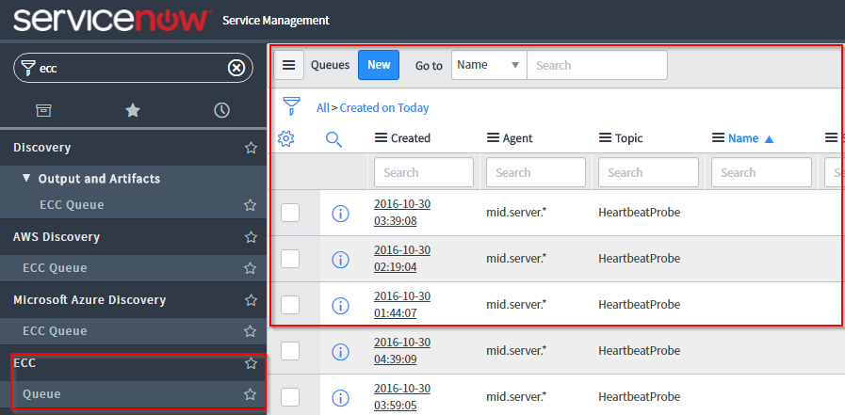This screenshot has height=415, width=845.
Task: Open the list controls hamburger menu
Action: click(x=289, y=65)
